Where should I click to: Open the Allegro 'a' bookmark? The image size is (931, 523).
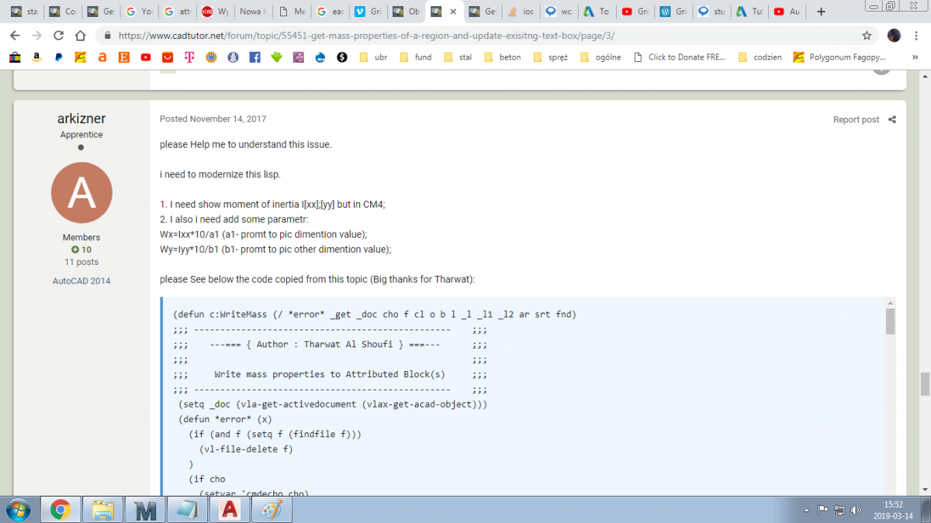[x=102, y=57]
